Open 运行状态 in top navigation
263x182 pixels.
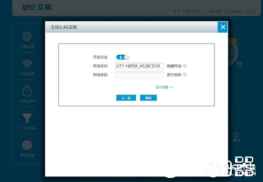[194, 12]
